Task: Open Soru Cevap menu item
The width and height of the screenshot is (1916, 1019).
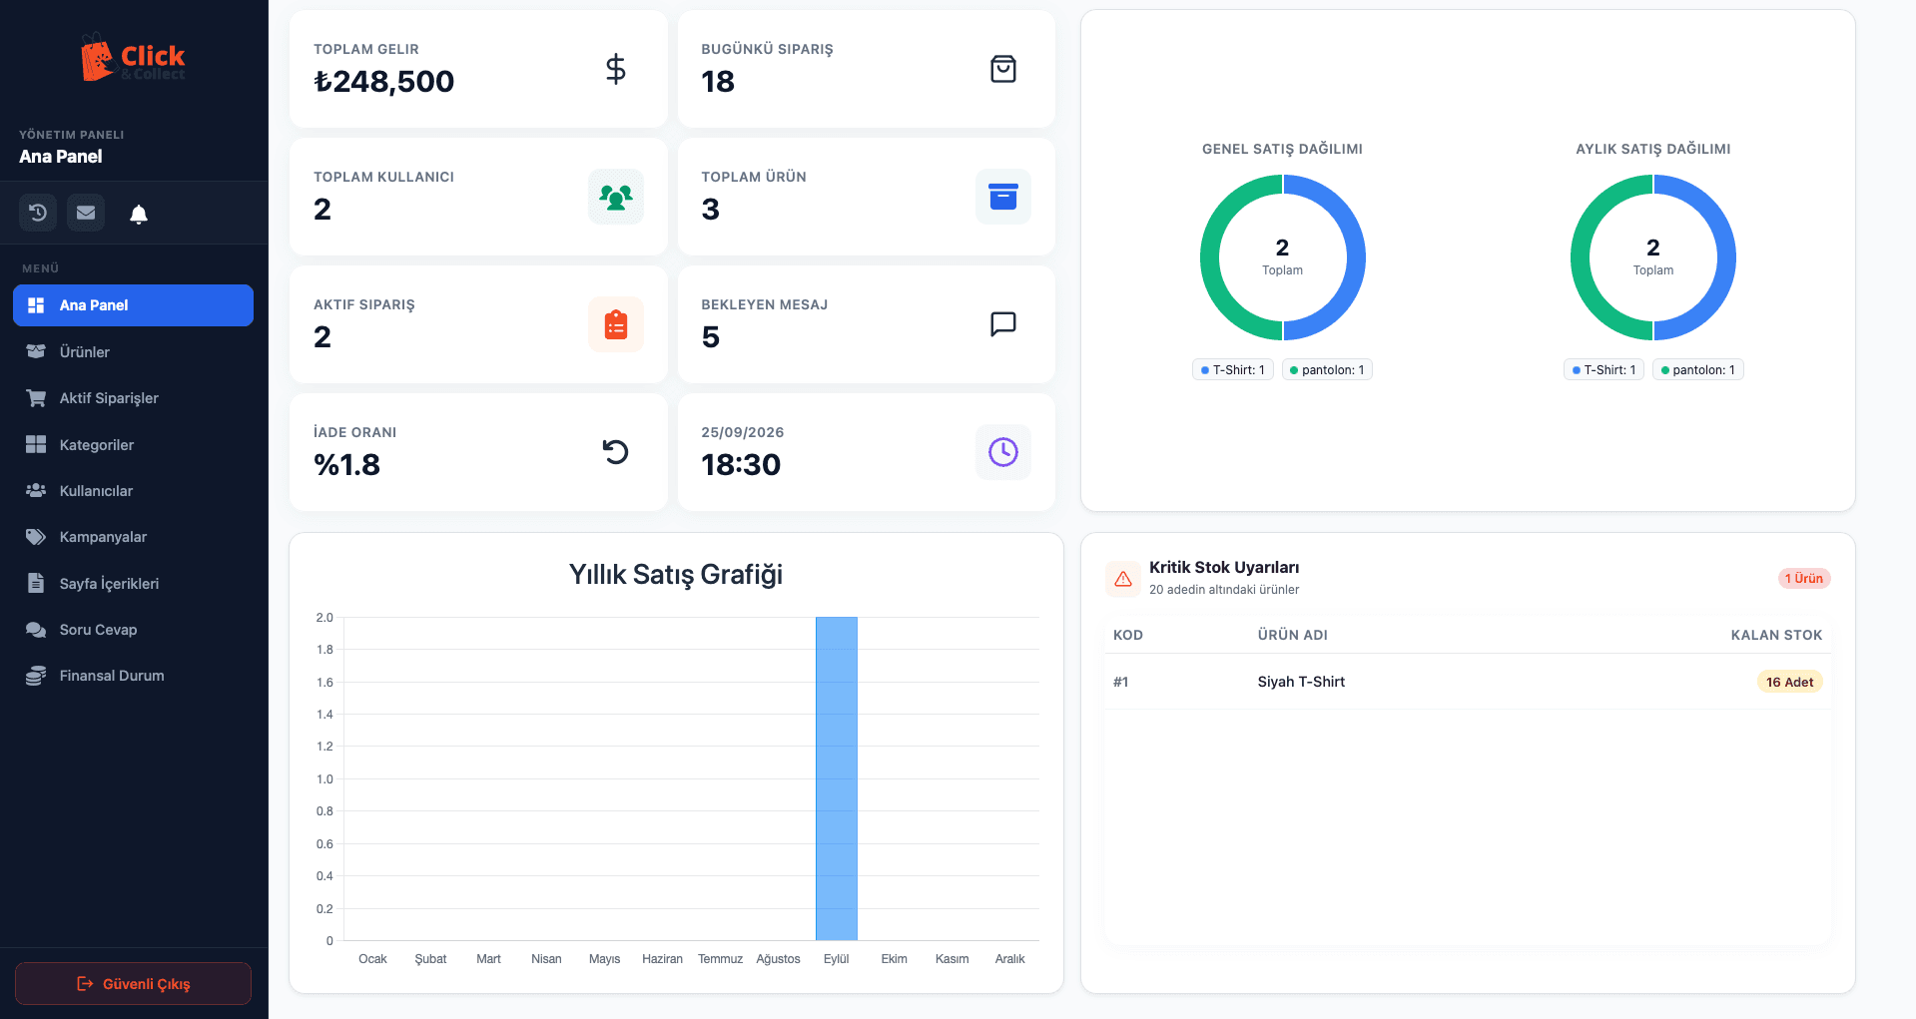Action: (x=133, y=630)
